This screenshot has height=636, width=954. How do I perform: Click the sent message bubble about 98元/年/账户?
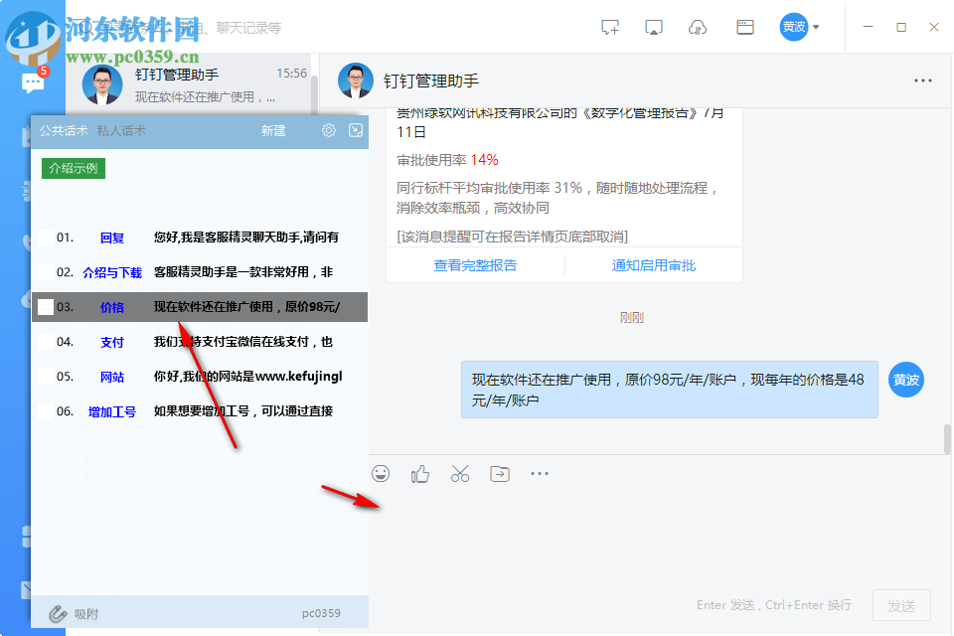669,390
